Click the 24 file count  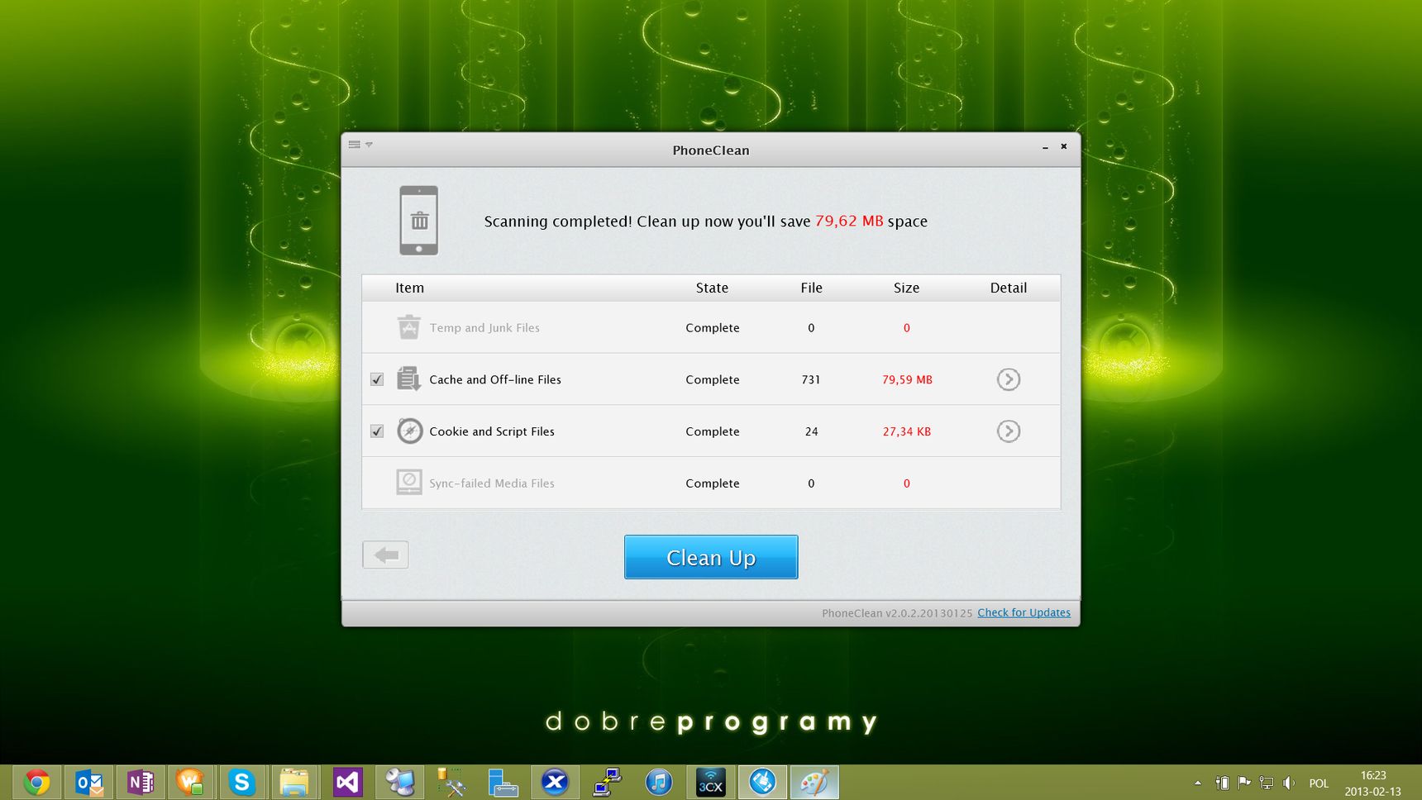pyautogui.click(x=811, y=431)
